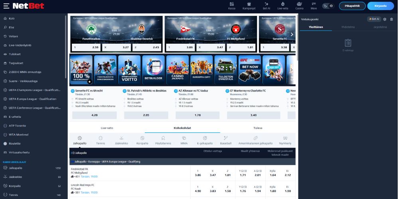
Task: Open the More menu in header
Action: click(314, 6)
